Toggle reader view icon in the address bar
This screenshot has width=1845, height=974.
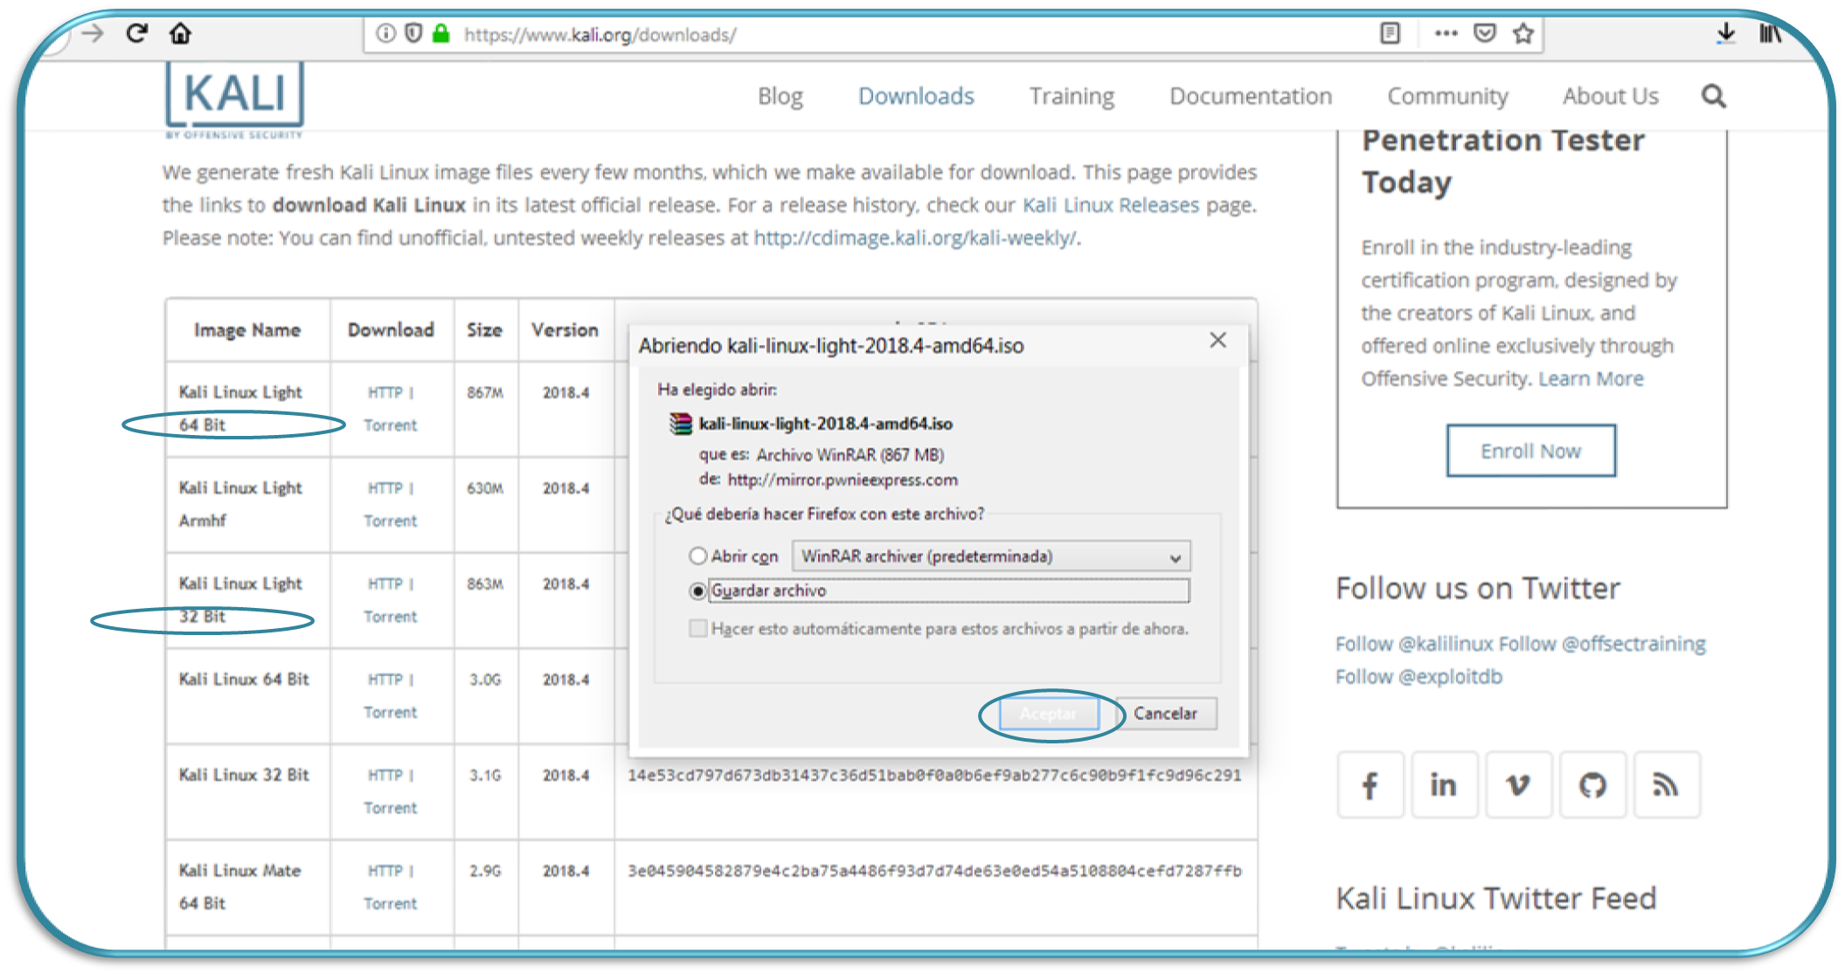coord(1390,34)
